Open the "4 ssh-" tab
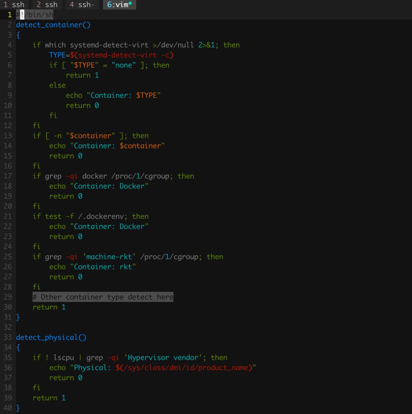This screenshot has width=412, height=414. (x=82, y=5)
